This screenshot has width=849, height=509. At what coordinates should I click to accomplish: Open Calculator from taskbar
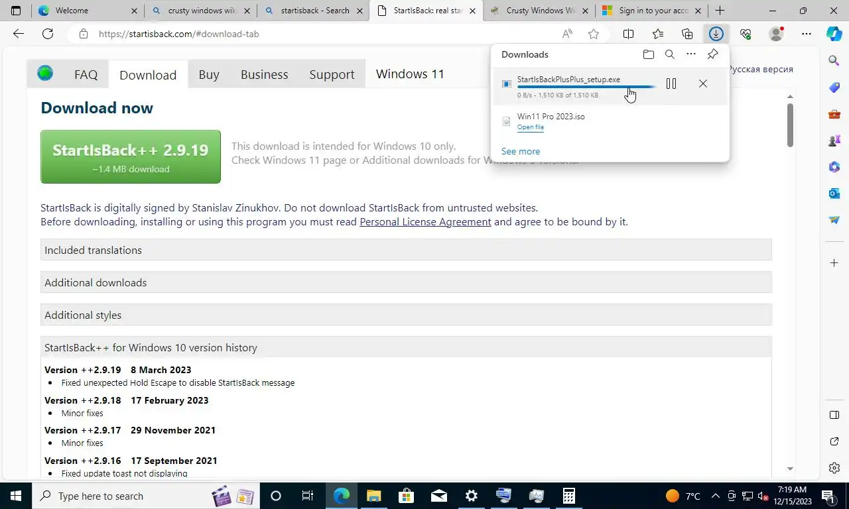coord(568,496)
